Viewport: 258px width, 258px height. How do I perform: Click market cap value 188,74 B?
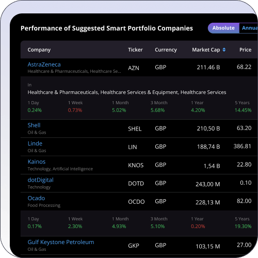point(208,147)
